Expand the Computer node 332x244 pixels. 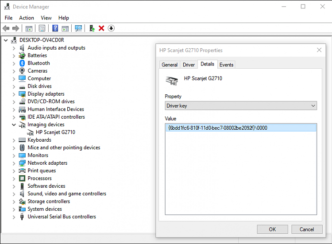tap(14, 79)
